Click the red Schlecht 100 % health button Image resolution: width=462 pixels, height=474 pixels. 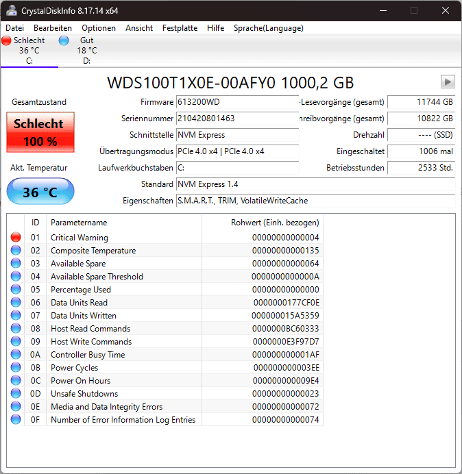(x=40, y=132)
